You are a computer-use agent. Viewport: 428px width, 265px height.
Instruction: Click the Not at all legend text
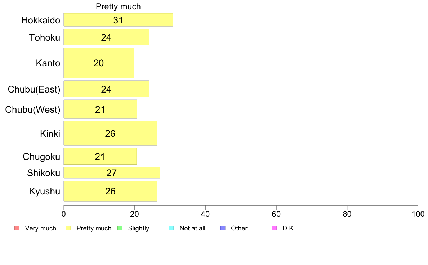(x=192, y=228)
